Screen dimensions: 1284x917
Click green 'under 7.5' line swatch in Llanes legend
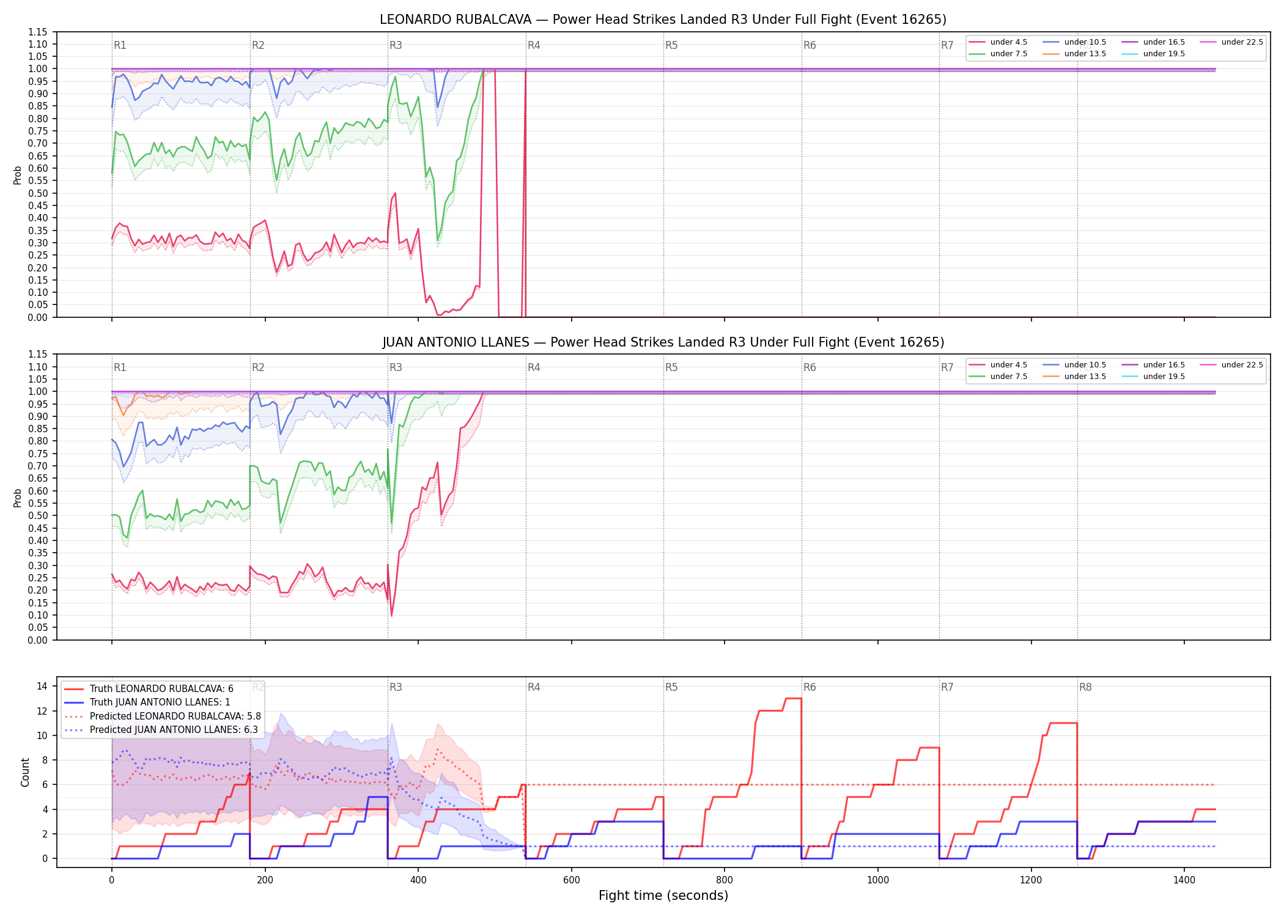pos(977,377)
